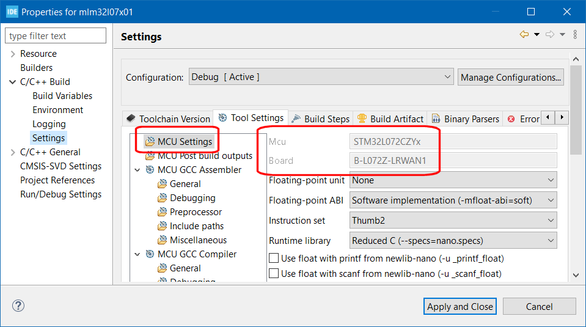
Task: Click the help question mark icon
Action: coord(18,306)
